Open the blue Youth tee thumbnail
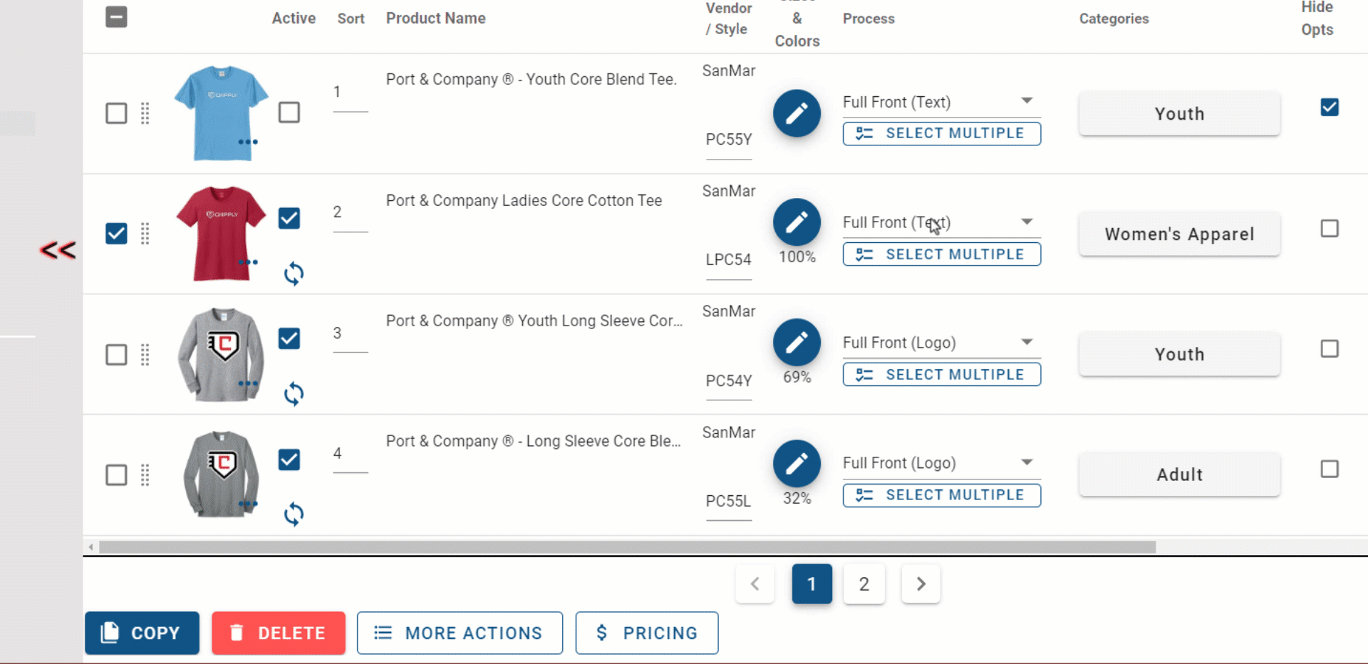The image size is (1368, 664). (222, 113)
